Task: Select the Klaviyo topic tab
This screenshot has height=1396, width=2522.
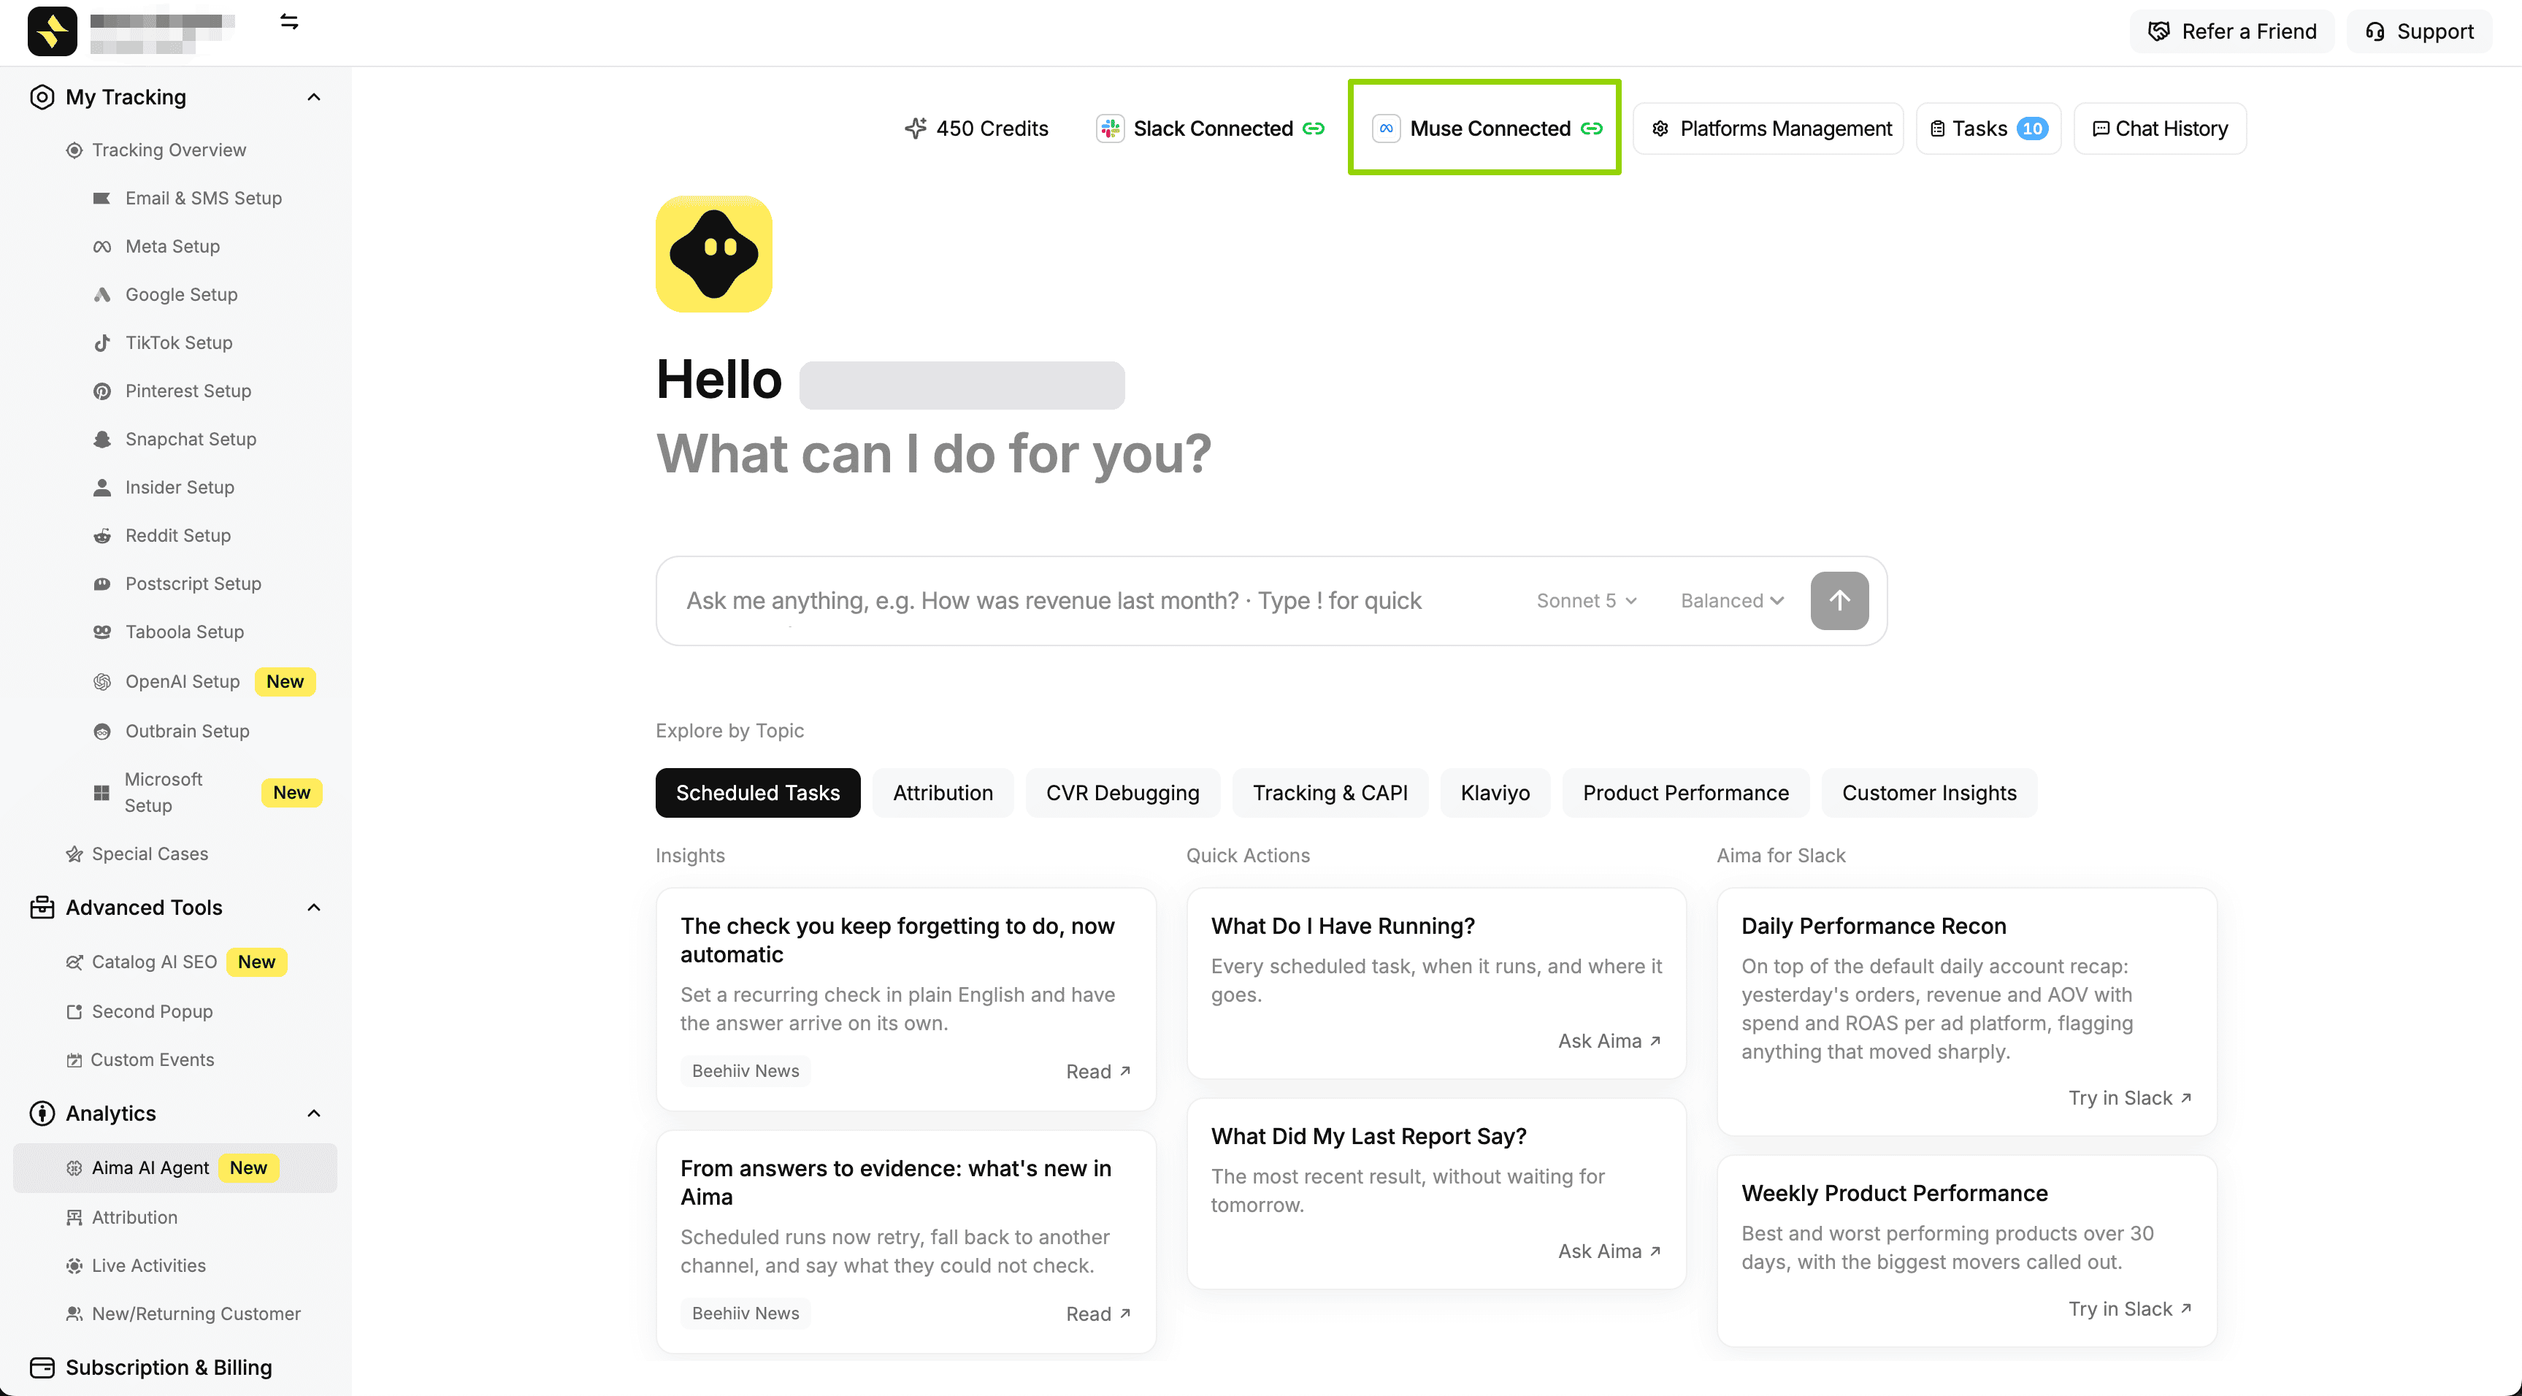Action: (1495, 792)
